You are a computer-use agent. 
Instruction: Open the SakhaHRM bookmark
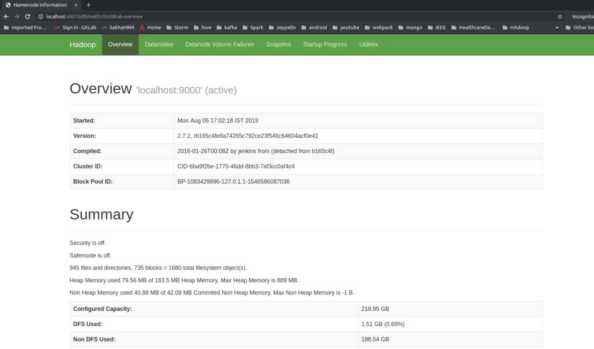(x=118, y=27)
